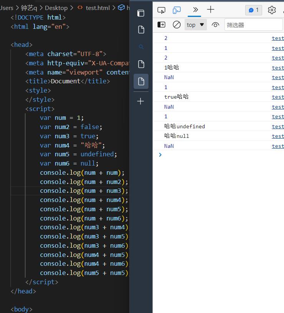
Task: Select the 哈哈null console output text
Action: click(177, 136)
